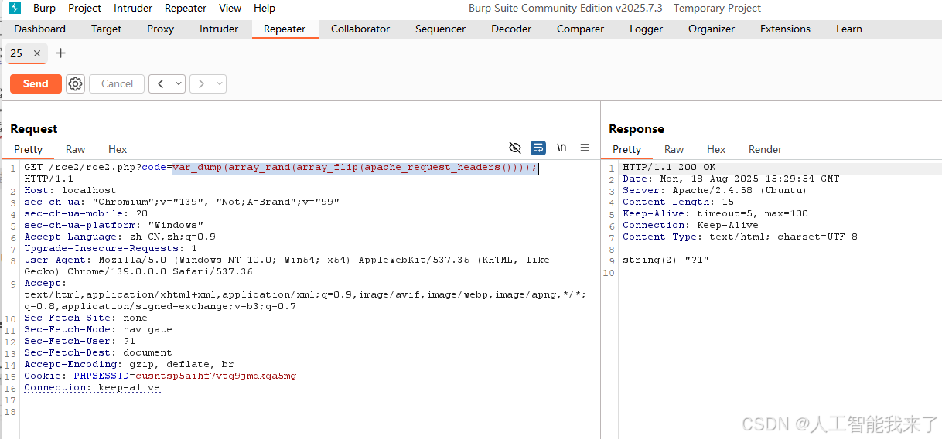Switch to the Extensions tab
Image resolution: width=942 pixels, height=439 pixels.
click(785, 29)
